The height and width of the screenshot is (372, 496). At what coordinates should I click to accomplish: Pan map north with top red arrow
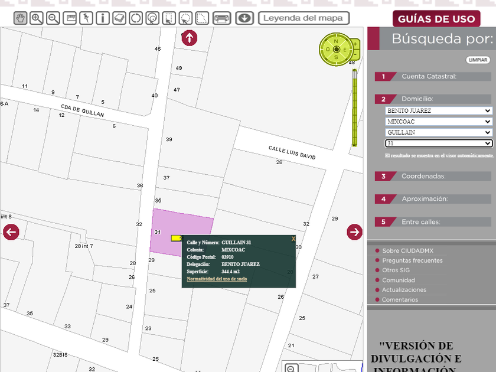(189, 38)
